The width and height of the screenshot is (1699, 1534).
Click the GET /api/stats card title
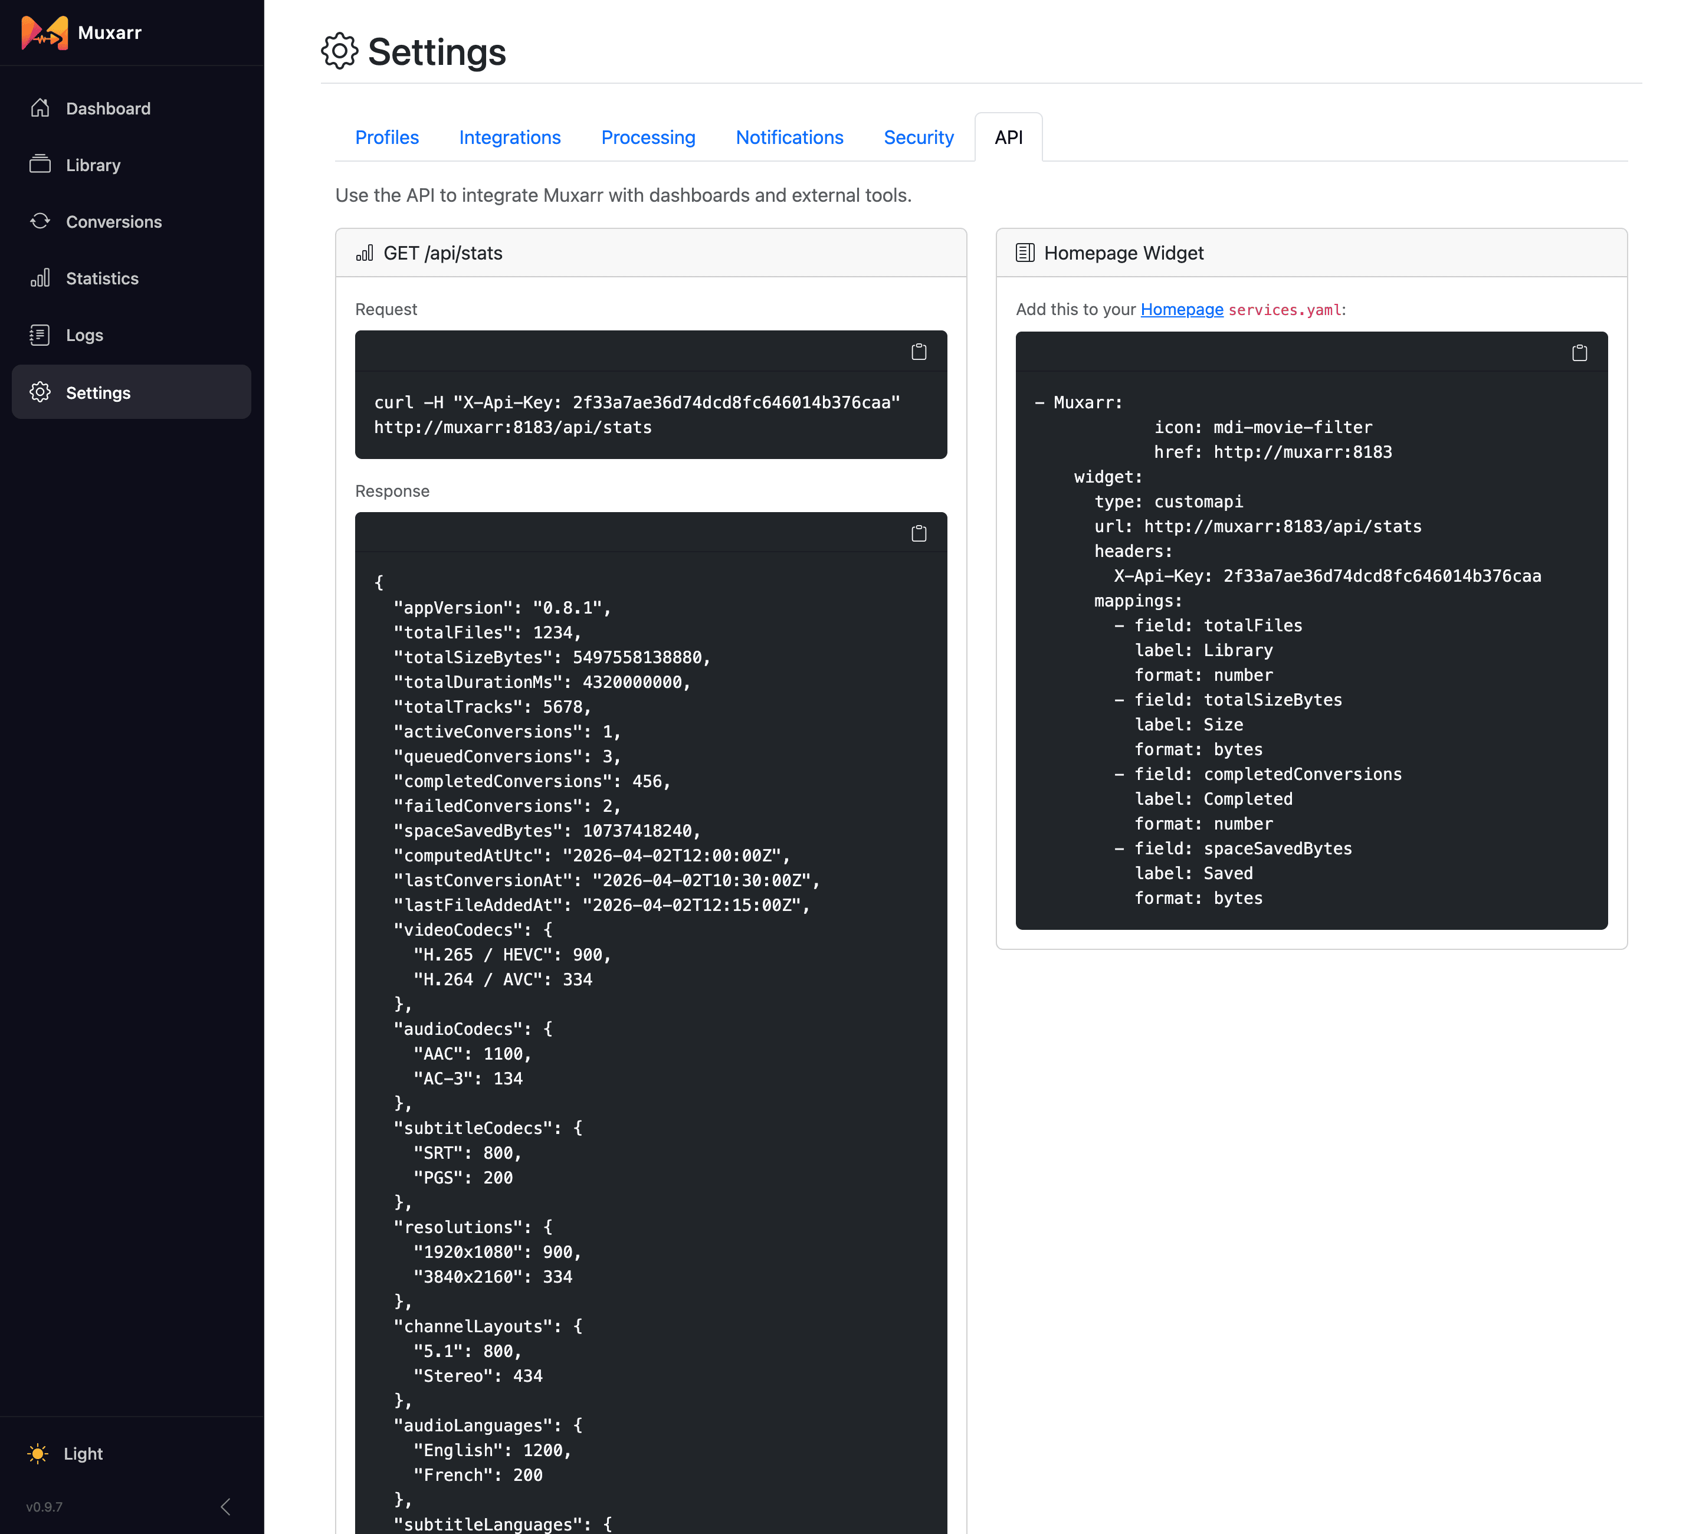[442, 253]
